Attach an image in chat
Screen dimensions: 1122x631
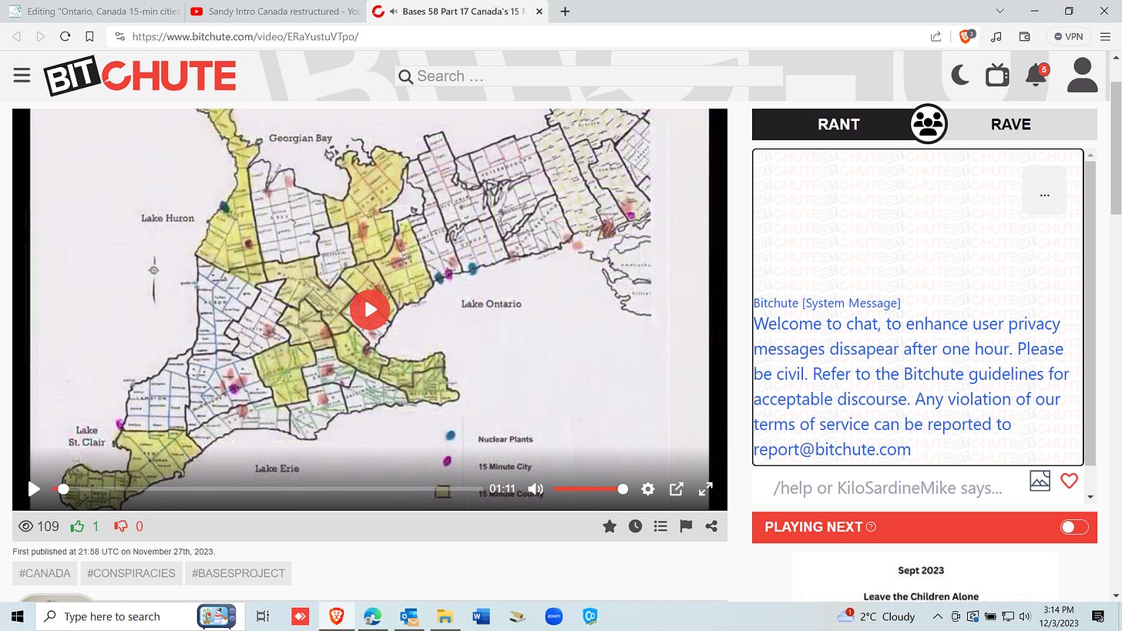[1040, 481]
